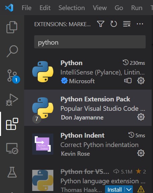Open the Edit menu
The height and width of the screenshot is (193, 153).
point(45,8)
